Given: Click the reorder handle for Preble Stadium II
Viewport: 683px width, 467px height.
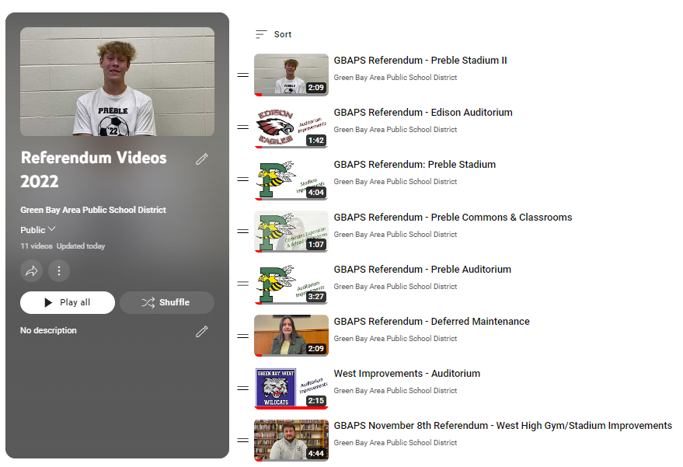Looking at the screenshot, I should click(242, 75).
